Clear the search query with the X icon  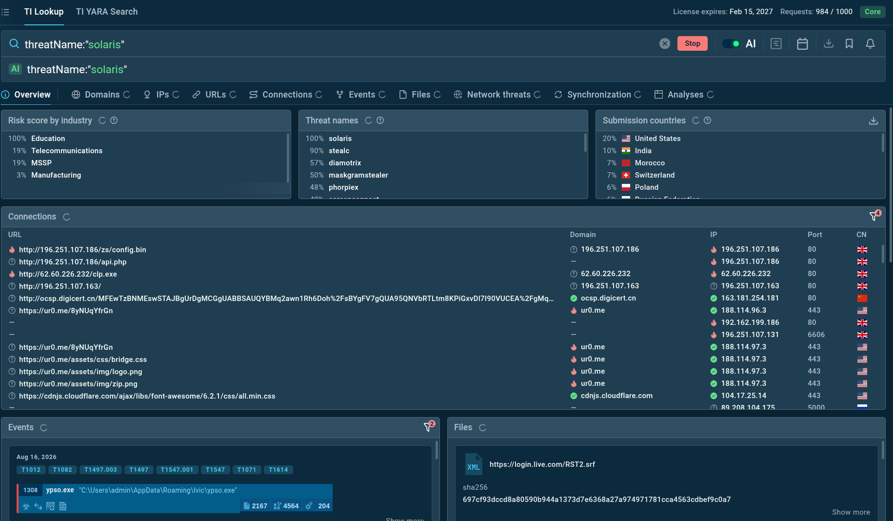pyautogui.click(x=665, y=43)
